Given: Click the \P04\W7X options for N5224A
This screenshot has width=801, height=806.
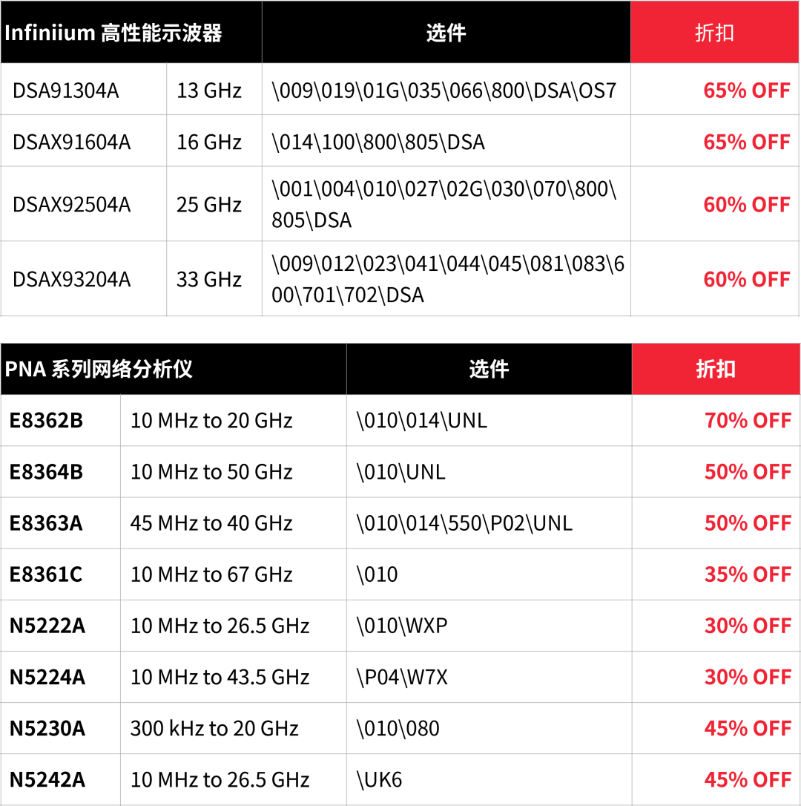Looking at the screenshot, I should pos(402,677).
